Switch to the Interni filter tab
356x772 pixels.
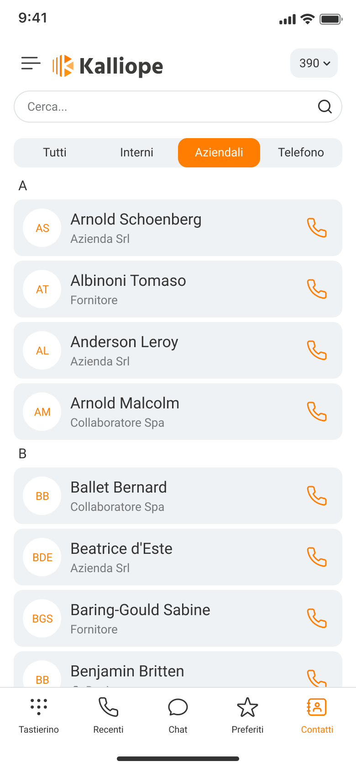pyautogui.click(x=136, y=152)
